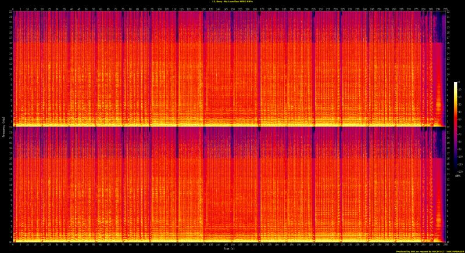Click the 22 kHz label on upper-left frequency axis

[x=10, y=12]
